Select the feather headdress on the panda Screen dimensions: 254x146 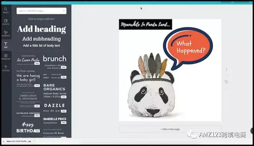152,66
